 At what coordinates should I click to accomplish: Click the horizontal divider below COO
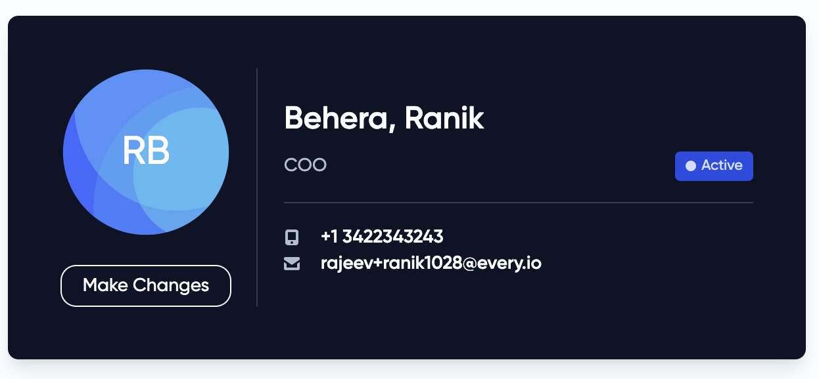(x=518, y=203)
